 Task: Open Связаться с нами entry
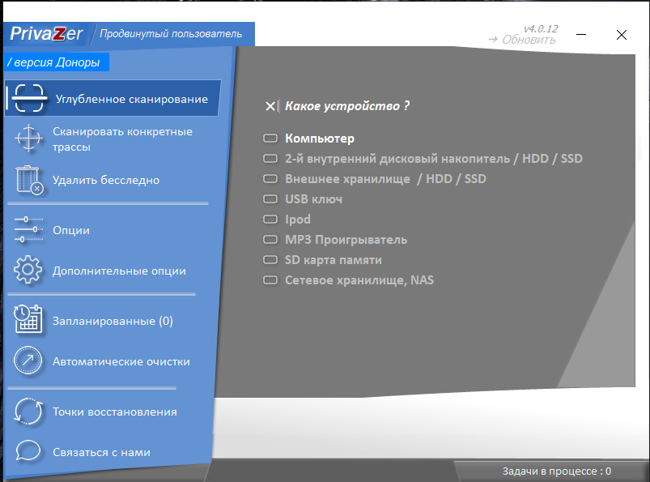101,452
